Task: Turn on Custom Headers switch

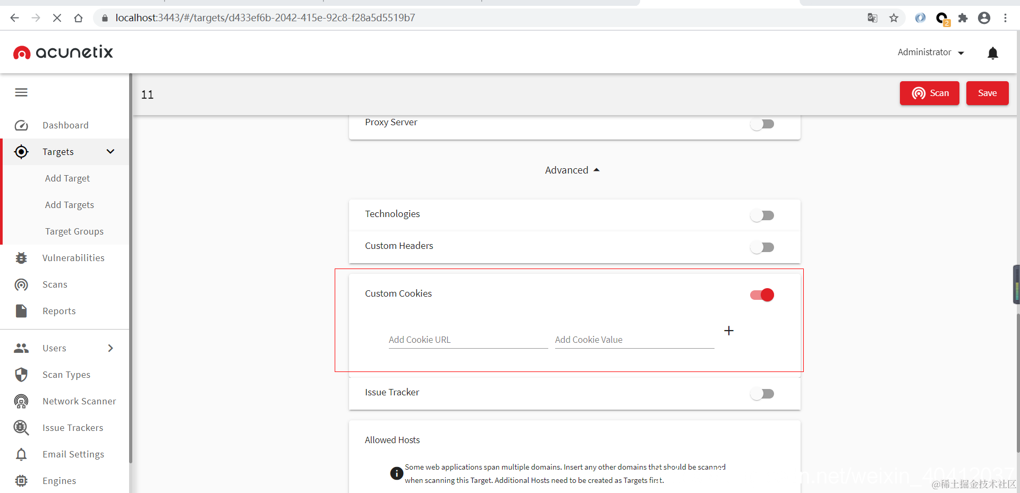Action: (x=762, y=247)
